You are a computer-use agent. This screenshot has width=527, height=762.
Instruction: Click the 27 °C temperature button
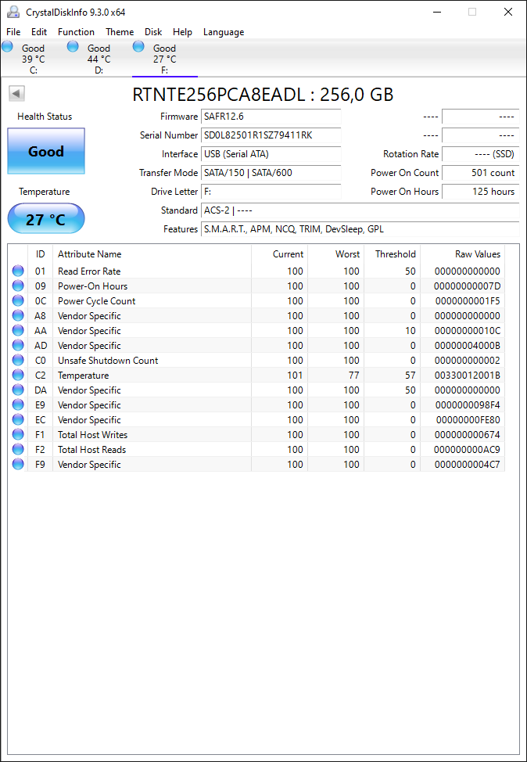click(46, 219)
